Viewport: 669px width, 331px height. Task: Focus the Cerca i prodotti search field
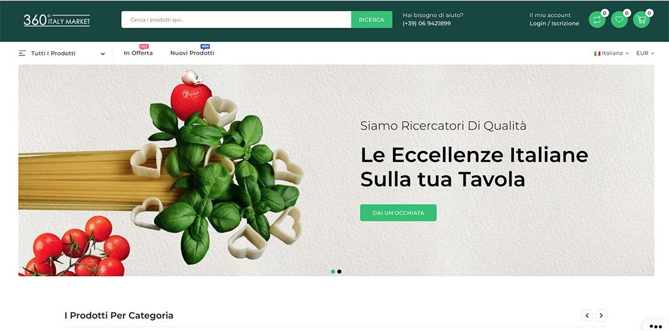[236, 20]
